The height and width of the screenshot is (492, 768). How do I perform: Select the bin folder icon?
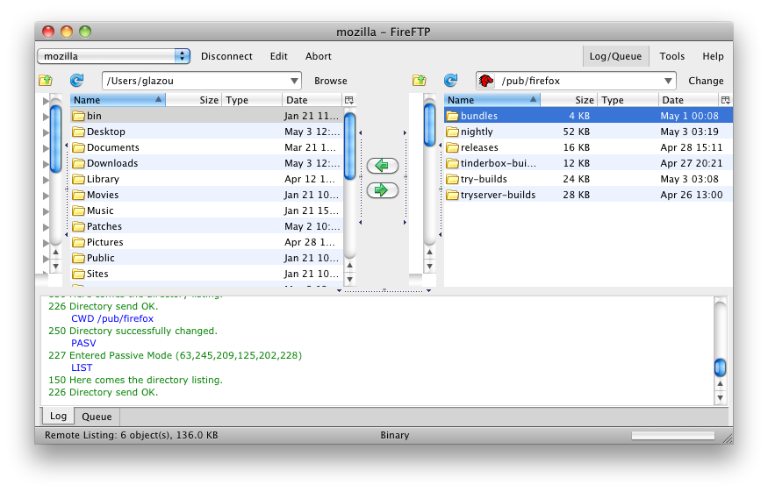coord(78,116)
